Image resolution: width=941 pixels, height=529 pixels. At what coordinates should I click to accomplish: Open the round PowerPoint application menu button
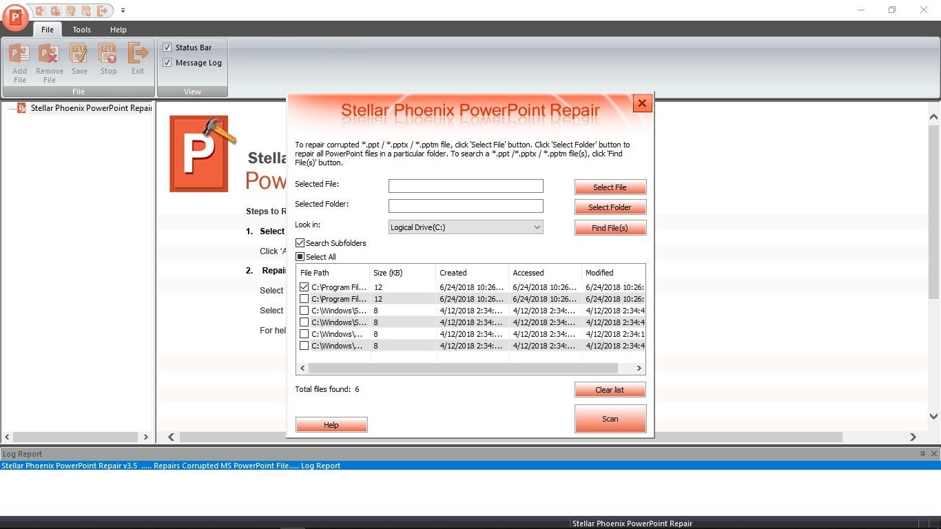(15, 17)
